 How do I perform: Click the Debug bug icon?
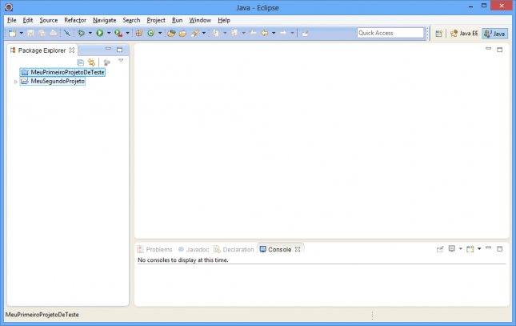click(82, 33)
